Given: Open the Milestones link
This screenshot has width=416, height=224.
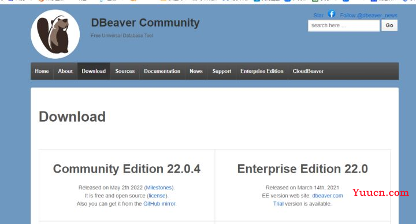Looking at the screenshot, I should pyautogui.click(x=159, y=188).
